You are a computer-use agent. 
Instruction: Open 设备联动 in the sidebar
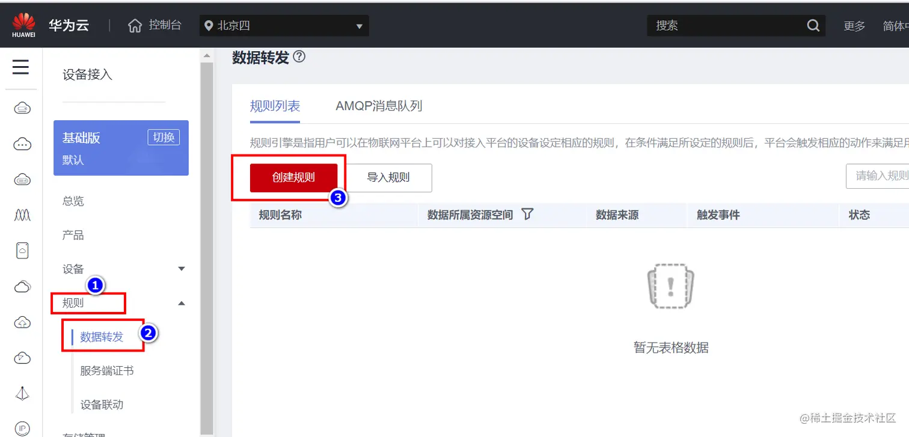pyautogui.click(x=102, y=405)
